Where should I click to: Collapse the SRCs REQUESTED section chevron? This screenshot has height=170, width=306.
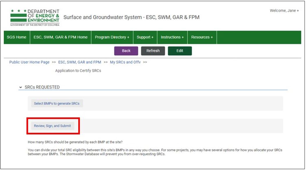point(20,87)
